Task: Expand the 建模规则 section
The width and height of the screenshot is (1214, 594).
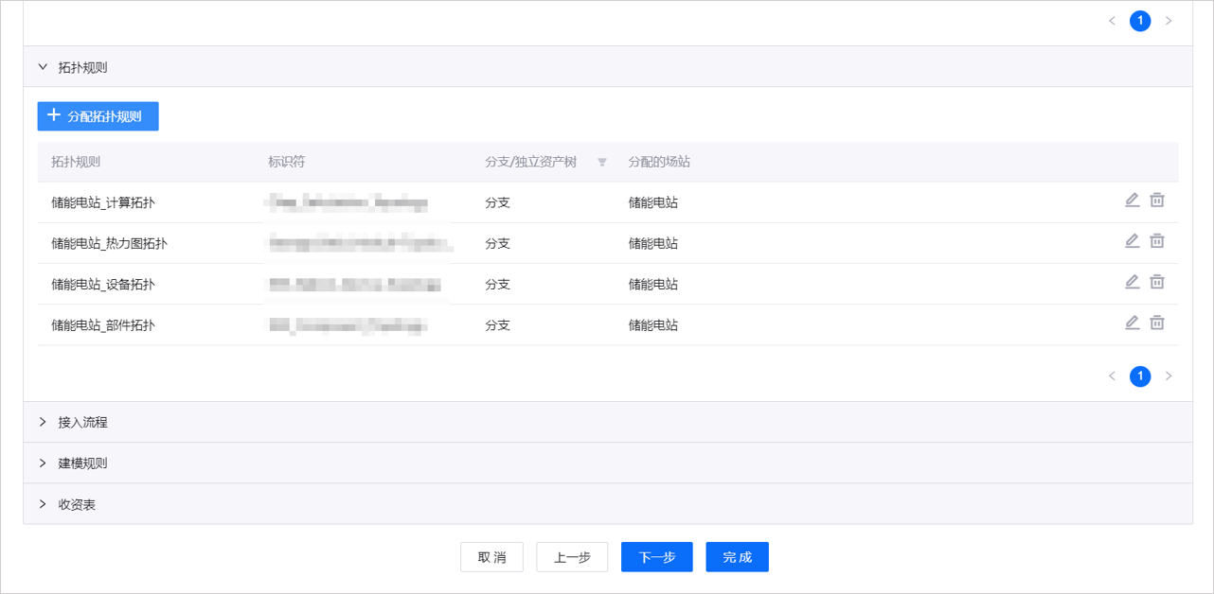Action: coord(43,463)
